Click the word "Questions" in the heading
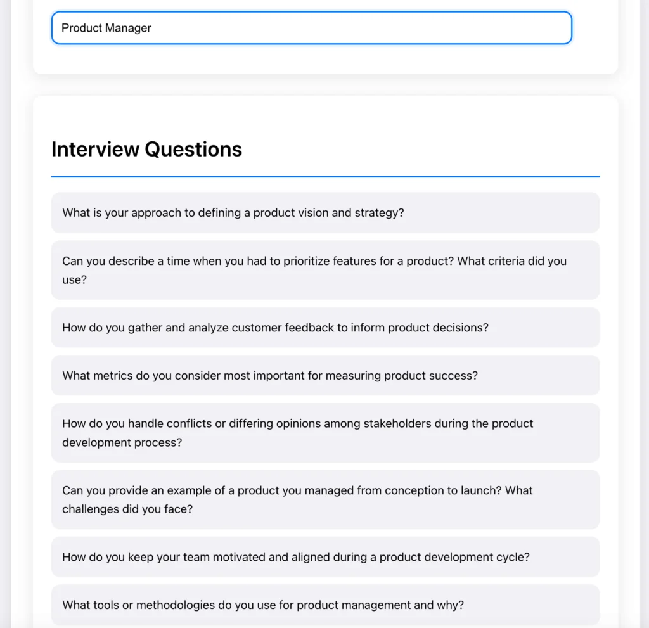649x628 pixels. [x=193, y=149]
